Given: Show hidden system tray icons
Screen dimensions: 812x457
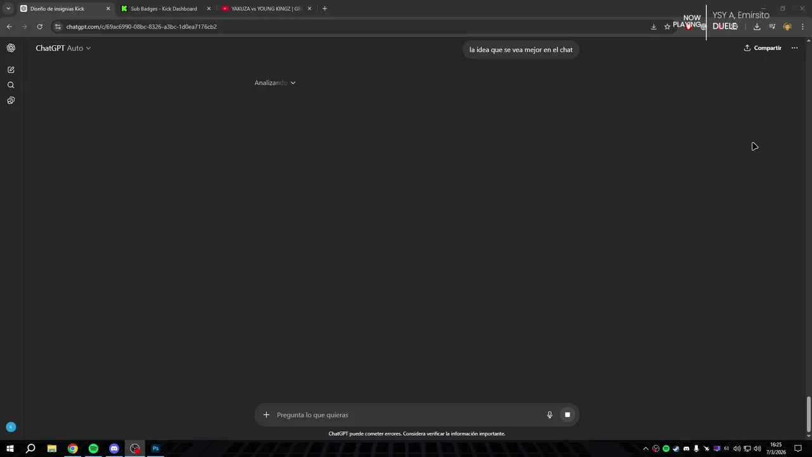Looking at the screenshot, I should (x=646, y=449).
